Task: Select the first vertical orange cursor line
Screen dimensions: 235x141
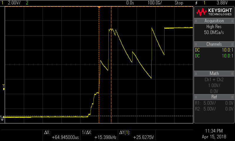Action: tap(99, 73)
